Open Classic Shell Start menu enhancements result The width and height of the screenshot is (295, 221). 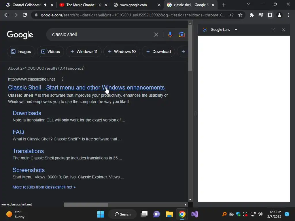(x=86, y=87)
